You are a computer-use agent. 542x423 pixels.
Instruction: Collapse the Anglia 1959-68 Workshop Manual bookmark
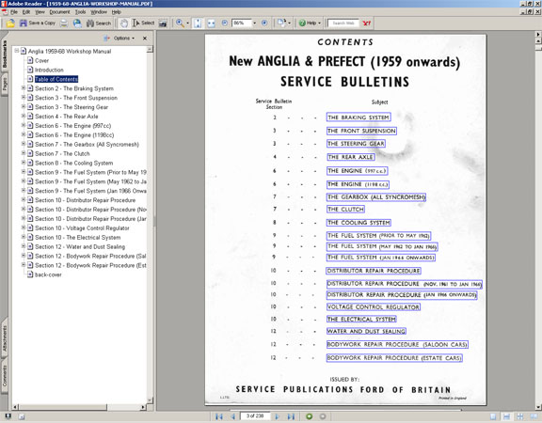coord(16,51)
